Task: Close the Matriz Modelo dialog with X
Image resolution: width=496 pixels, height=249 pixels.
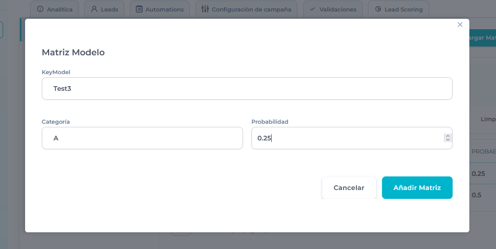Action: pos(460,25)
